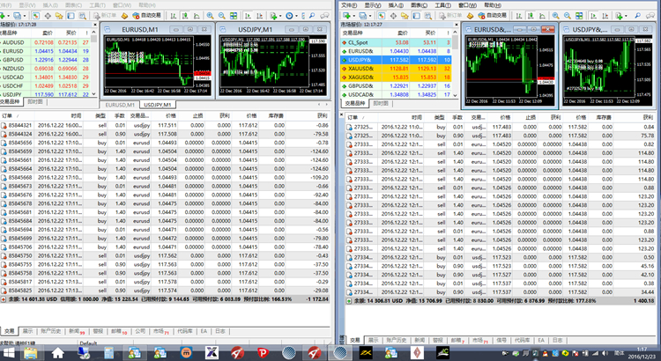661x361 pixels.
Task: Open Data Window crosshair icon, left terminal
Action: (x=48, y=16)
